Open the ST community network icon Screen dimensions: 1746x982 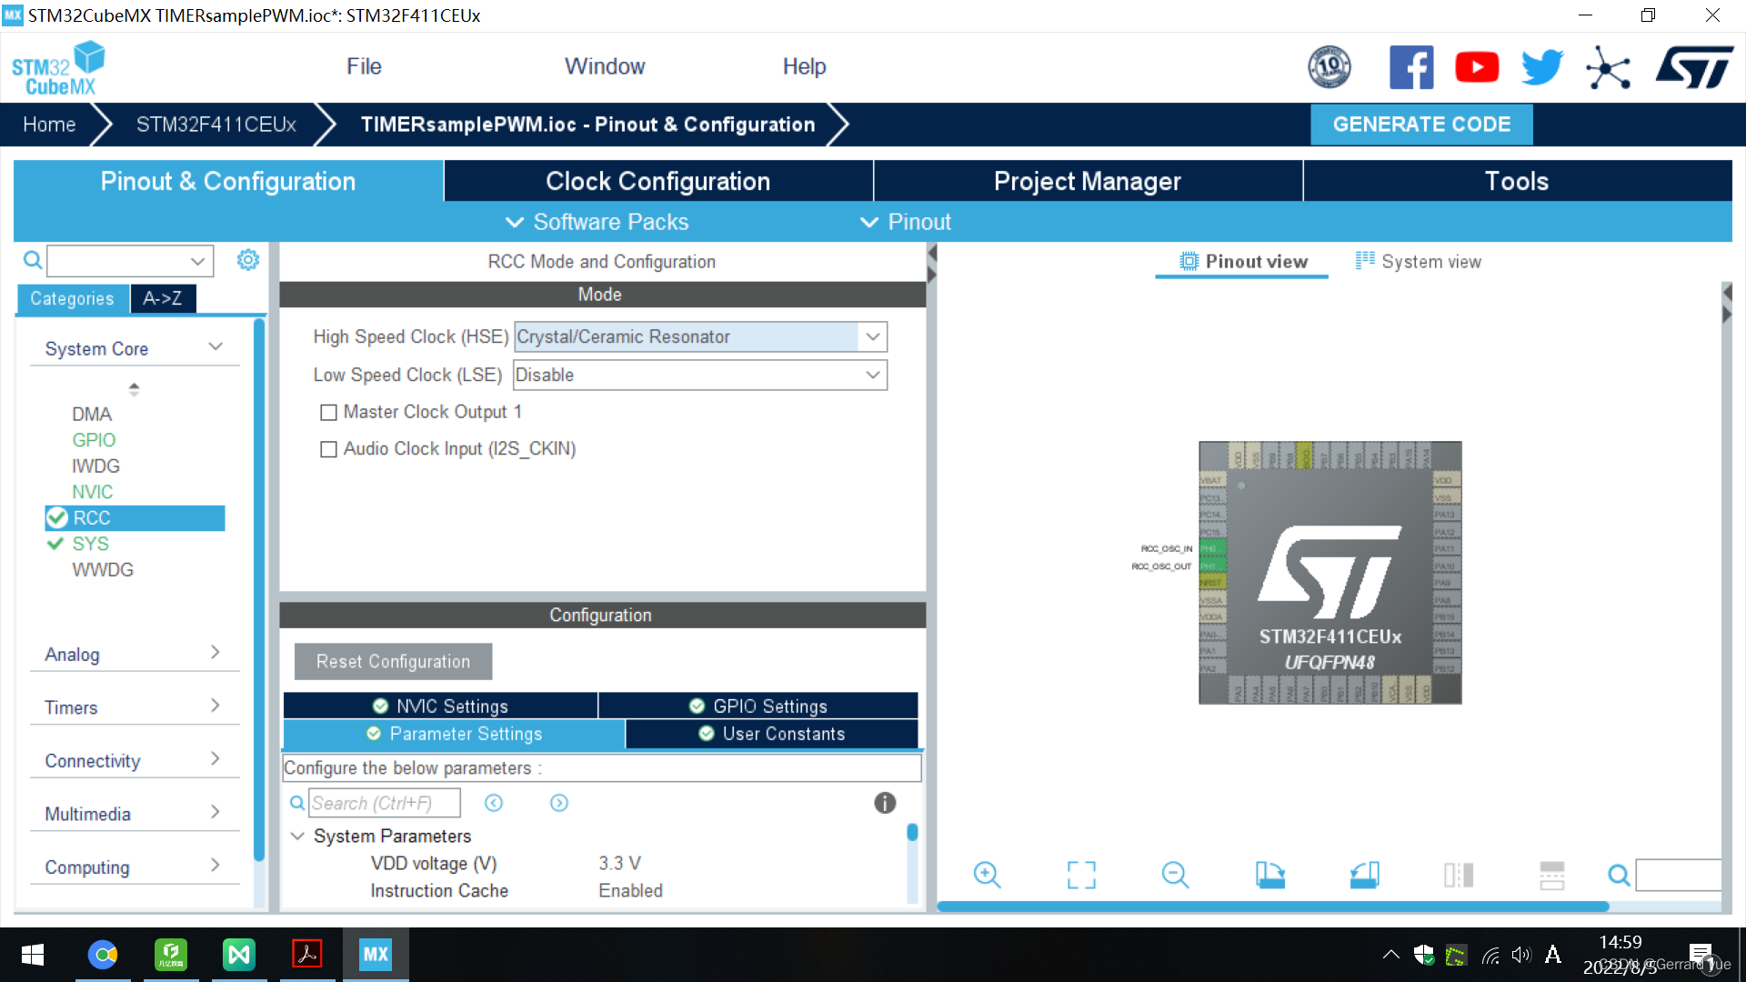click(x=1608, y=67)
